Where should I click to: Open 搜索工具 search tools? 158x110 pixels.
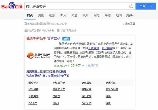[130, 24]
